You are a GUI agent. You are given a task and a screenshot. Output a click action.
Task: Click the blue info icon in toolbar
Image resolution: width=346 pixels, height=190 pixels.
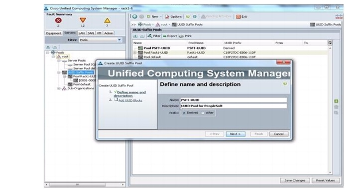pyautogui.click(x=195, y=16)
